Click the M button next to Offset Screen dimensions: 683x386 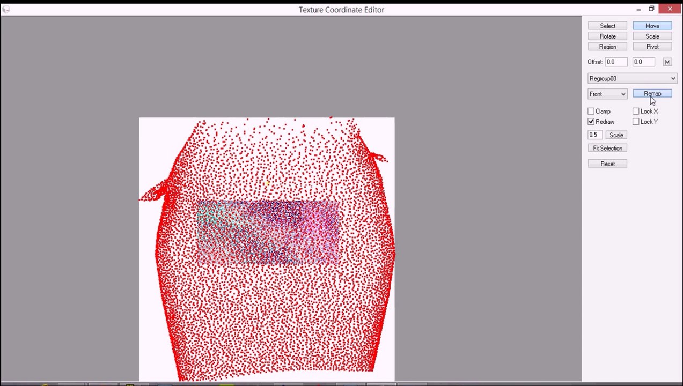tap(667, 62)
